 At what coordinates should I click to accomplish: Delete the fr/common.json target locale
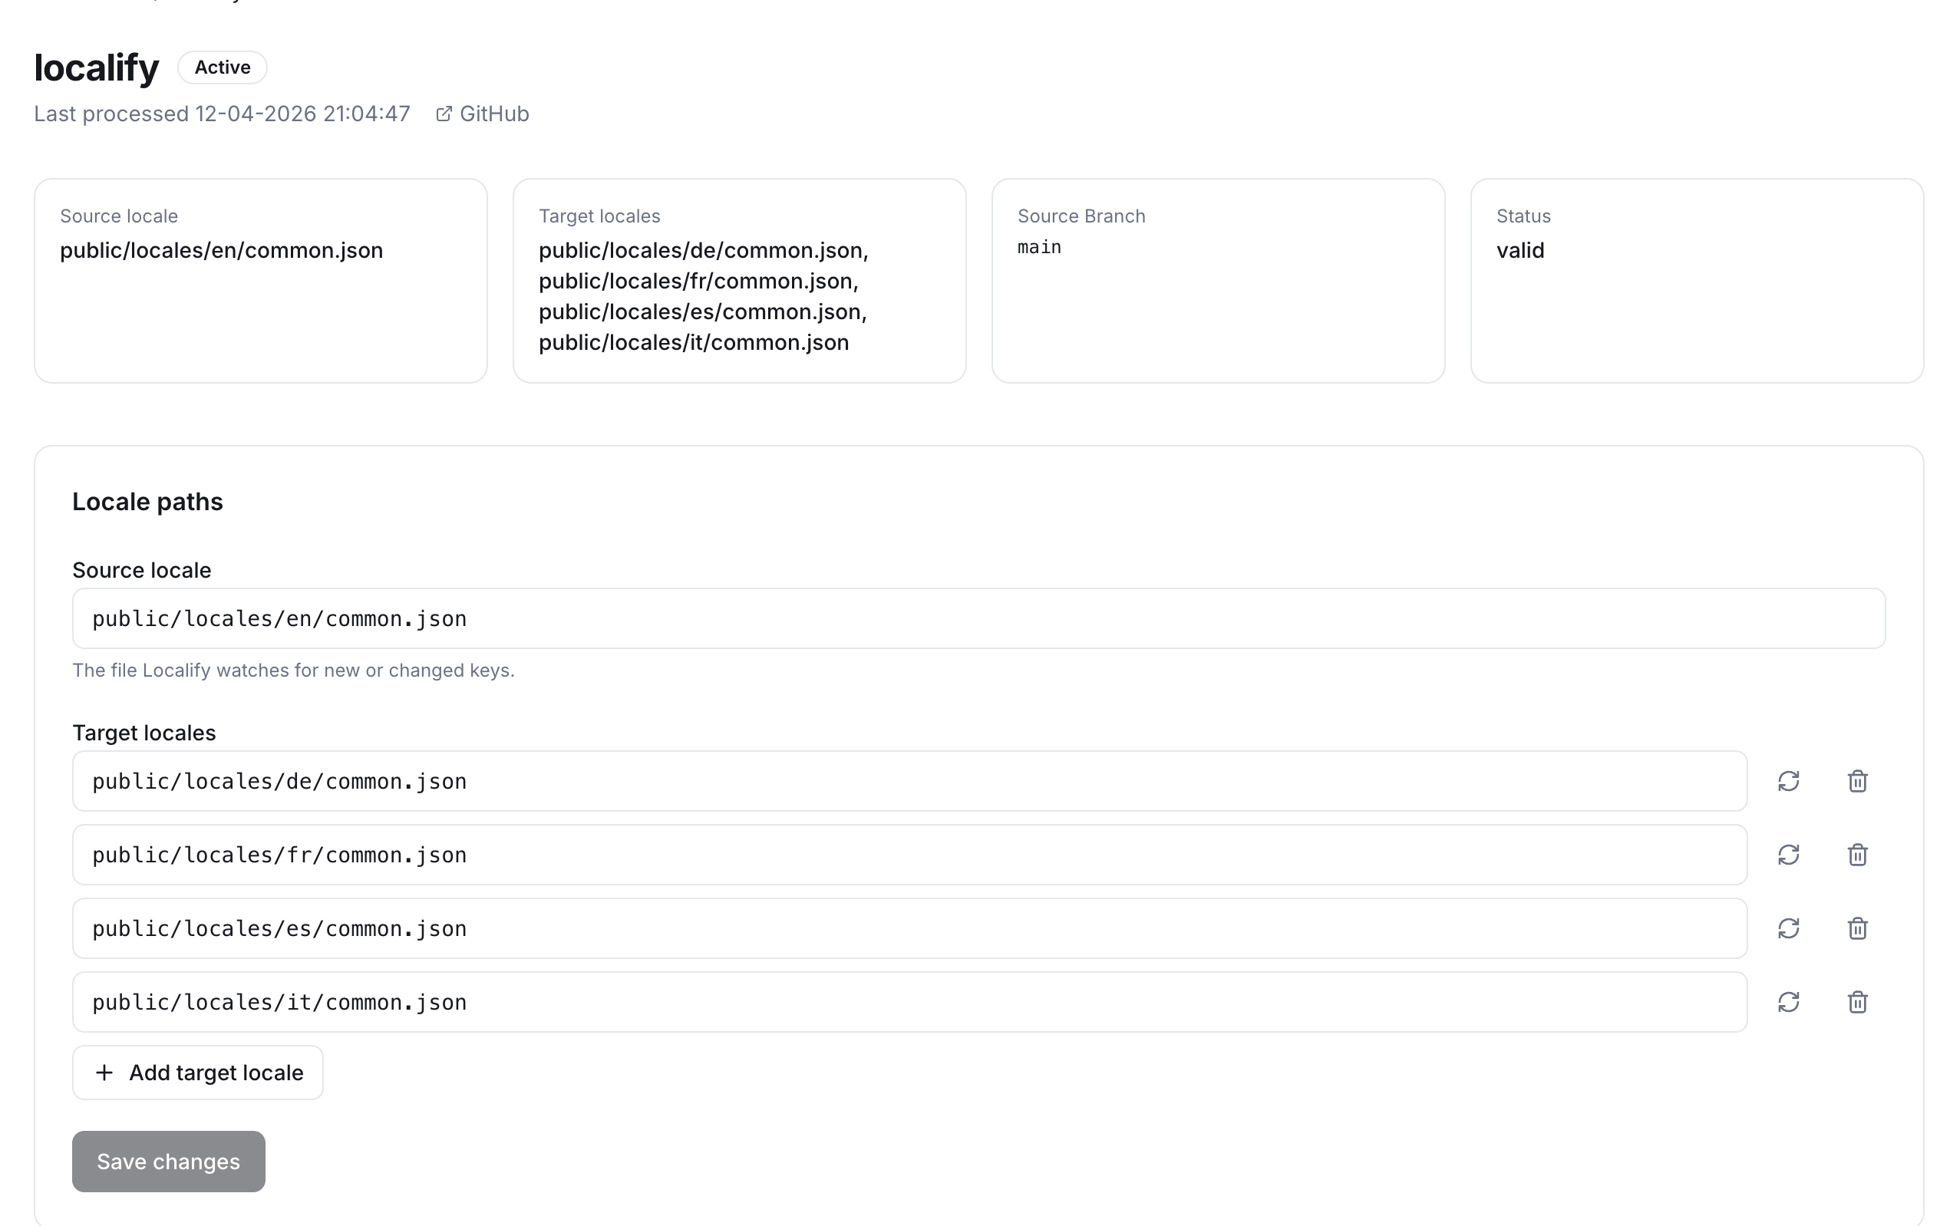coord(1858,855)
